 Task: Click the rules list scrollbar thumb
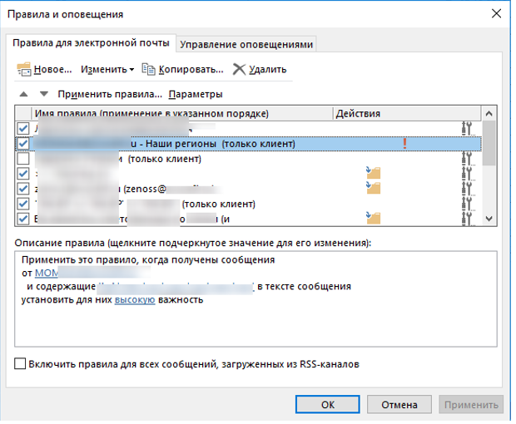point(489,143)
